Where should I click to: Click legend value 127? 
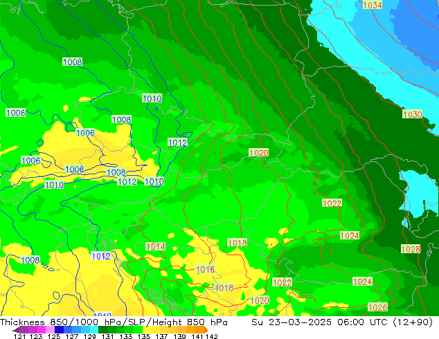(x=72, y=336)
